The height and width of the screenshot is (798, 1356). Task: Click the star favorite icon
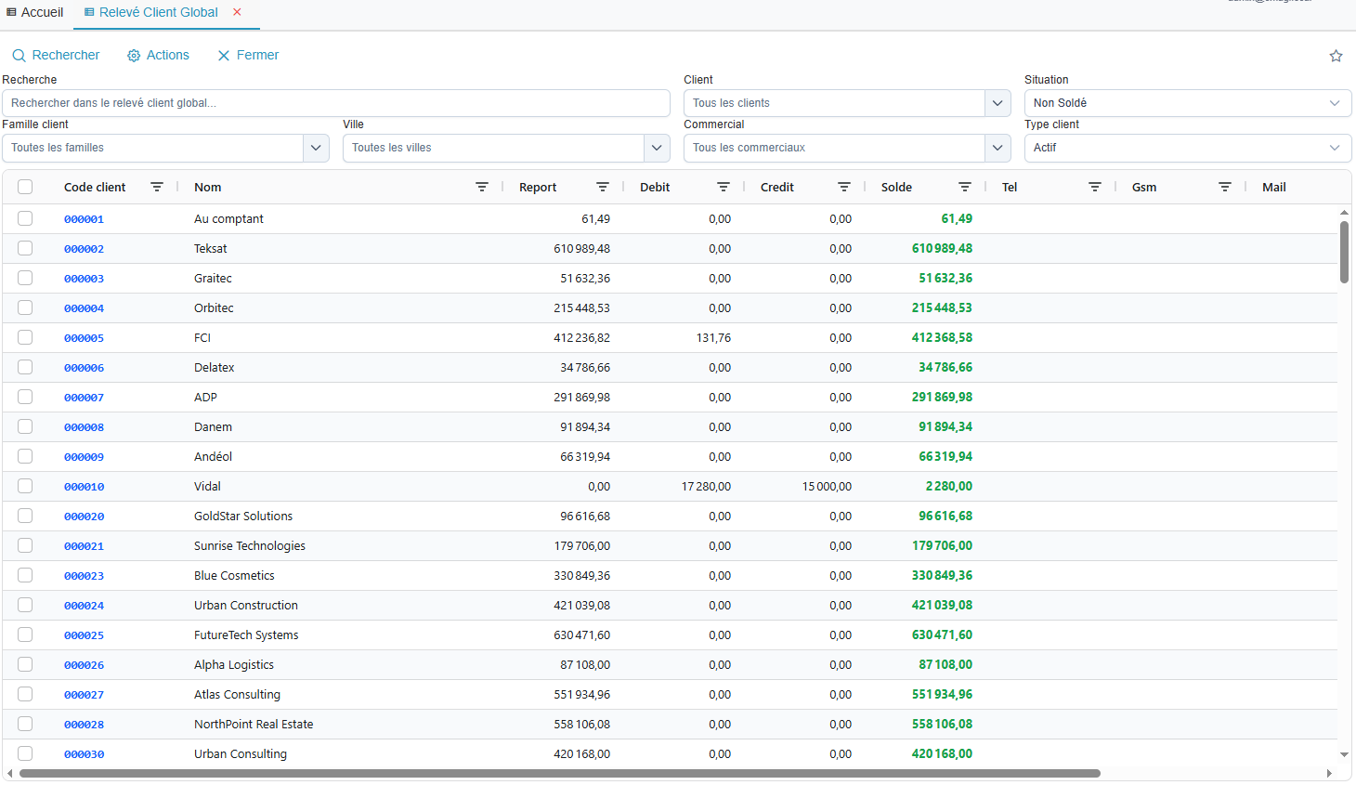coord(1336,56)
